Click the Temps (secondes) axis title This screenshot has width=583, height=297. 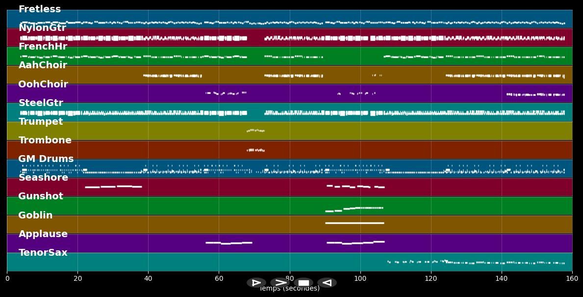tap(289, 289)
